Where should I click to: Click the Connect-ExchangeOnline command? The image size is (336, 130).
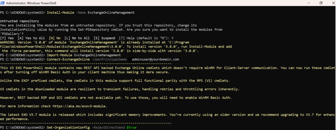coord(68,59)
